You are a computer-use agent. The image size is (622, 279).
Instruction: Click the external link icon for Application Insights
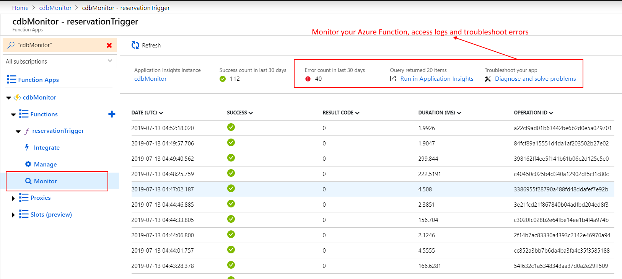(x=393, y=78)
